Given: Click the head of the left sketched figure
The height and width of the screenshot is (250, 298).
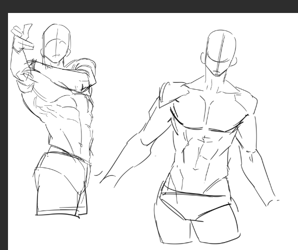Looking at the screenshot, I should coord(56,43).
